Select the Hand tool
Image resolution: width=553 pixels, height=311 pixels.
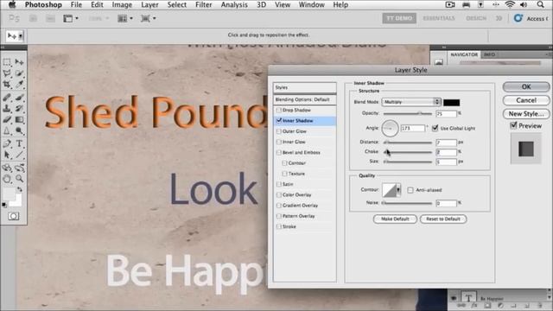(x=7, y=179)
